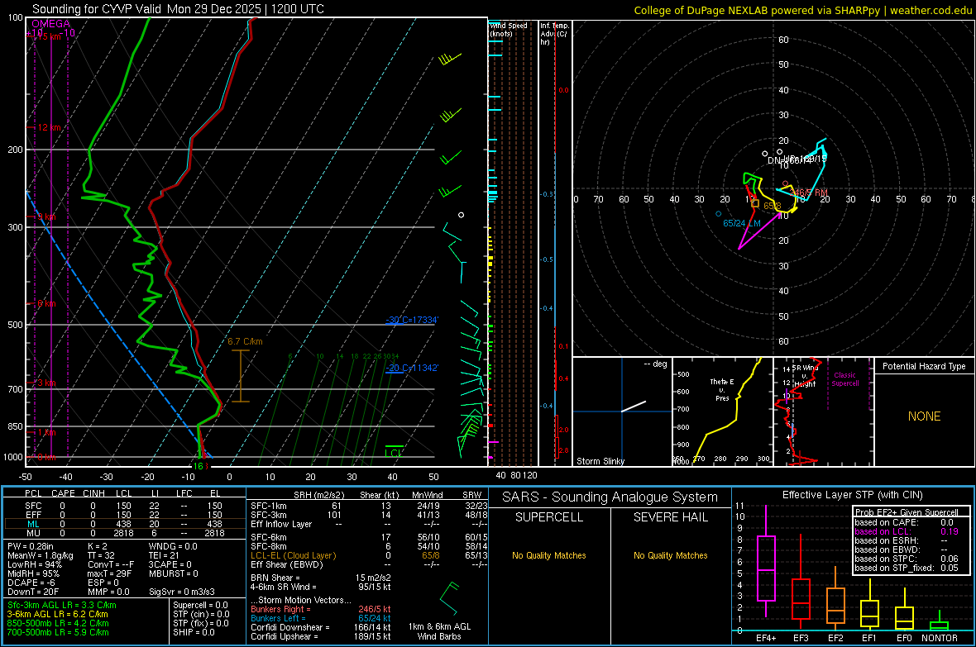976x647 pixels.
Task: Click the Corfidi Upshear = row
Action: click(321, 636)
